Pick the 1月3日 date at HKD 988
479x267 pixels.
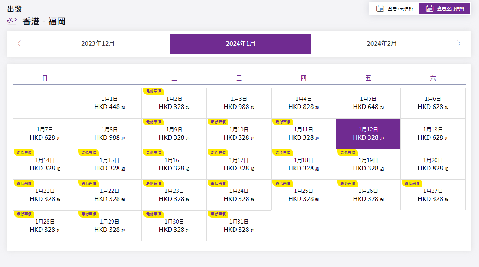(x=239, y=103)
